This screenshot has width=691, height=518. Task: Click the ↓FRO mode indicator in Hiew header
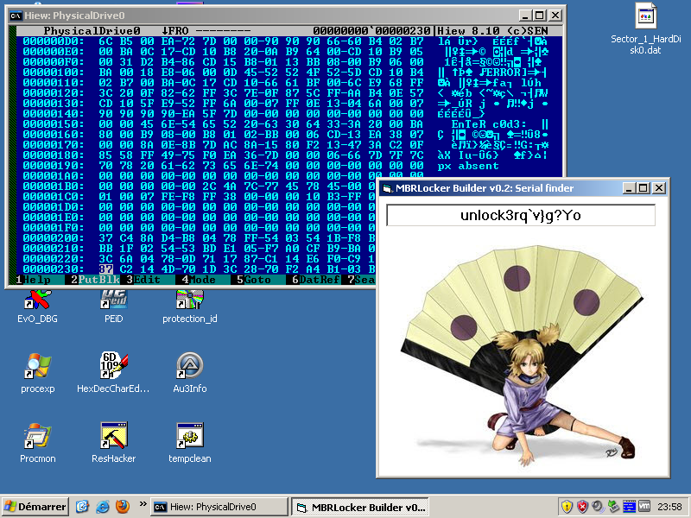click(x=175, y=31)
